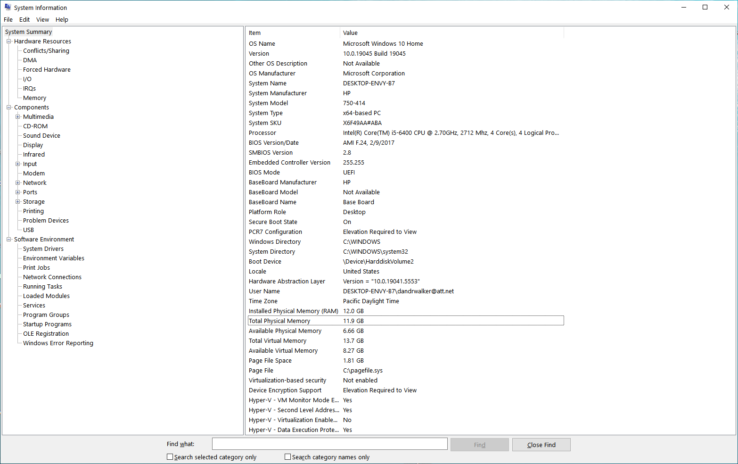This screenshot has width=738, height=464.
Task: Click the value 10.0.19045 Build 19045
Action: pos(374,54)
